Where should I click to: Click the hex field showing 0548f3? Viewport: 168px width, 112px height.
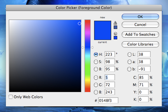click(108, 100)
